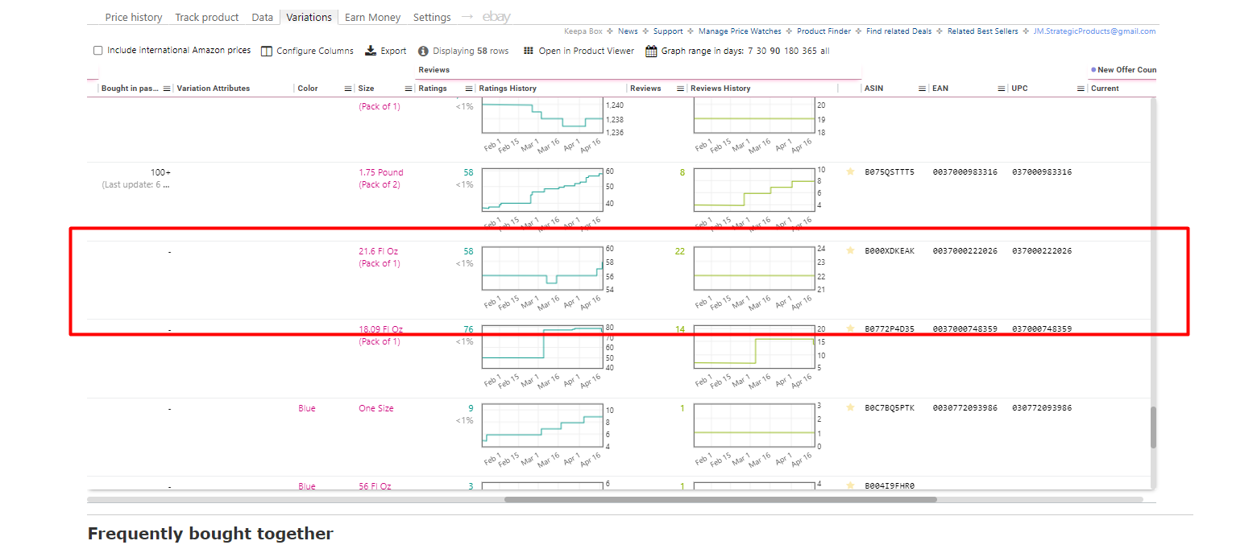Open the Keepa Box link
1257x545 pixels.
tap(583, 31)
